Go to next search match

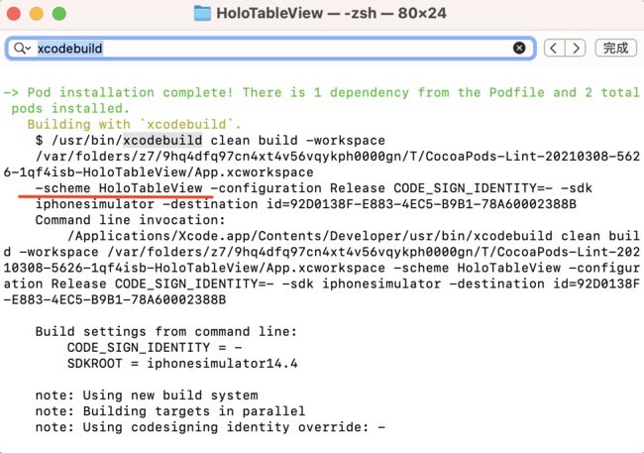[x=576, y=49]
